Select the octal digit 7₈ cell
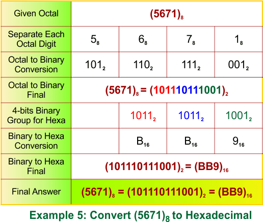263x222 pixels. coord(191,39)
